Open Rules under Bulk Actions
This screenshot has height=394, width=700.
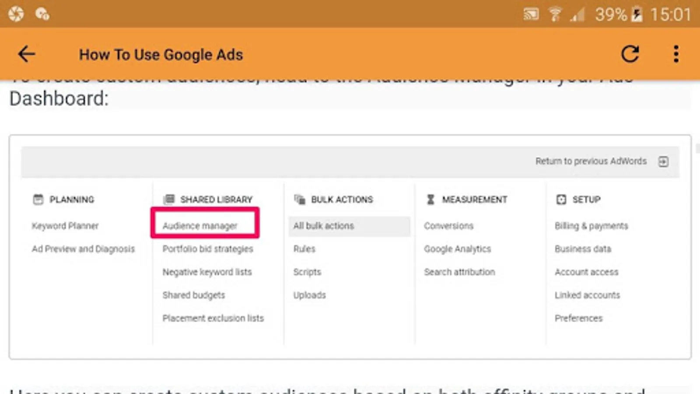click(x=304, y=249)
